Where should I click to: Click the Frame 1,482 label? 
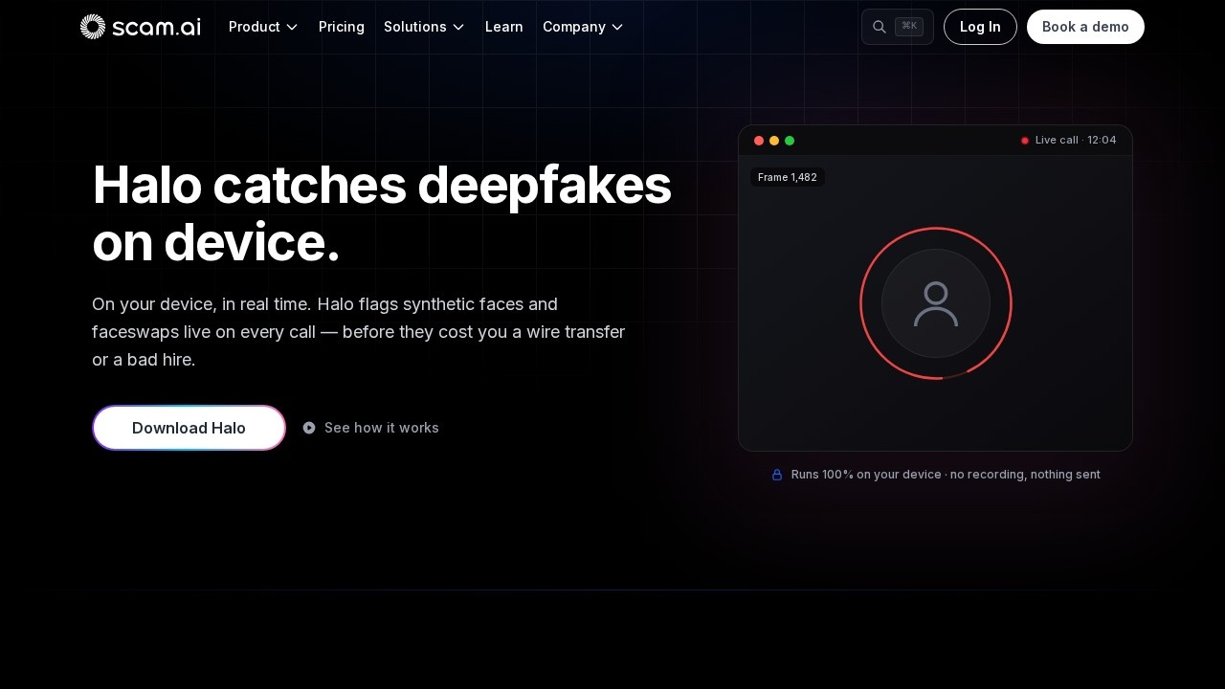point(788,177)
